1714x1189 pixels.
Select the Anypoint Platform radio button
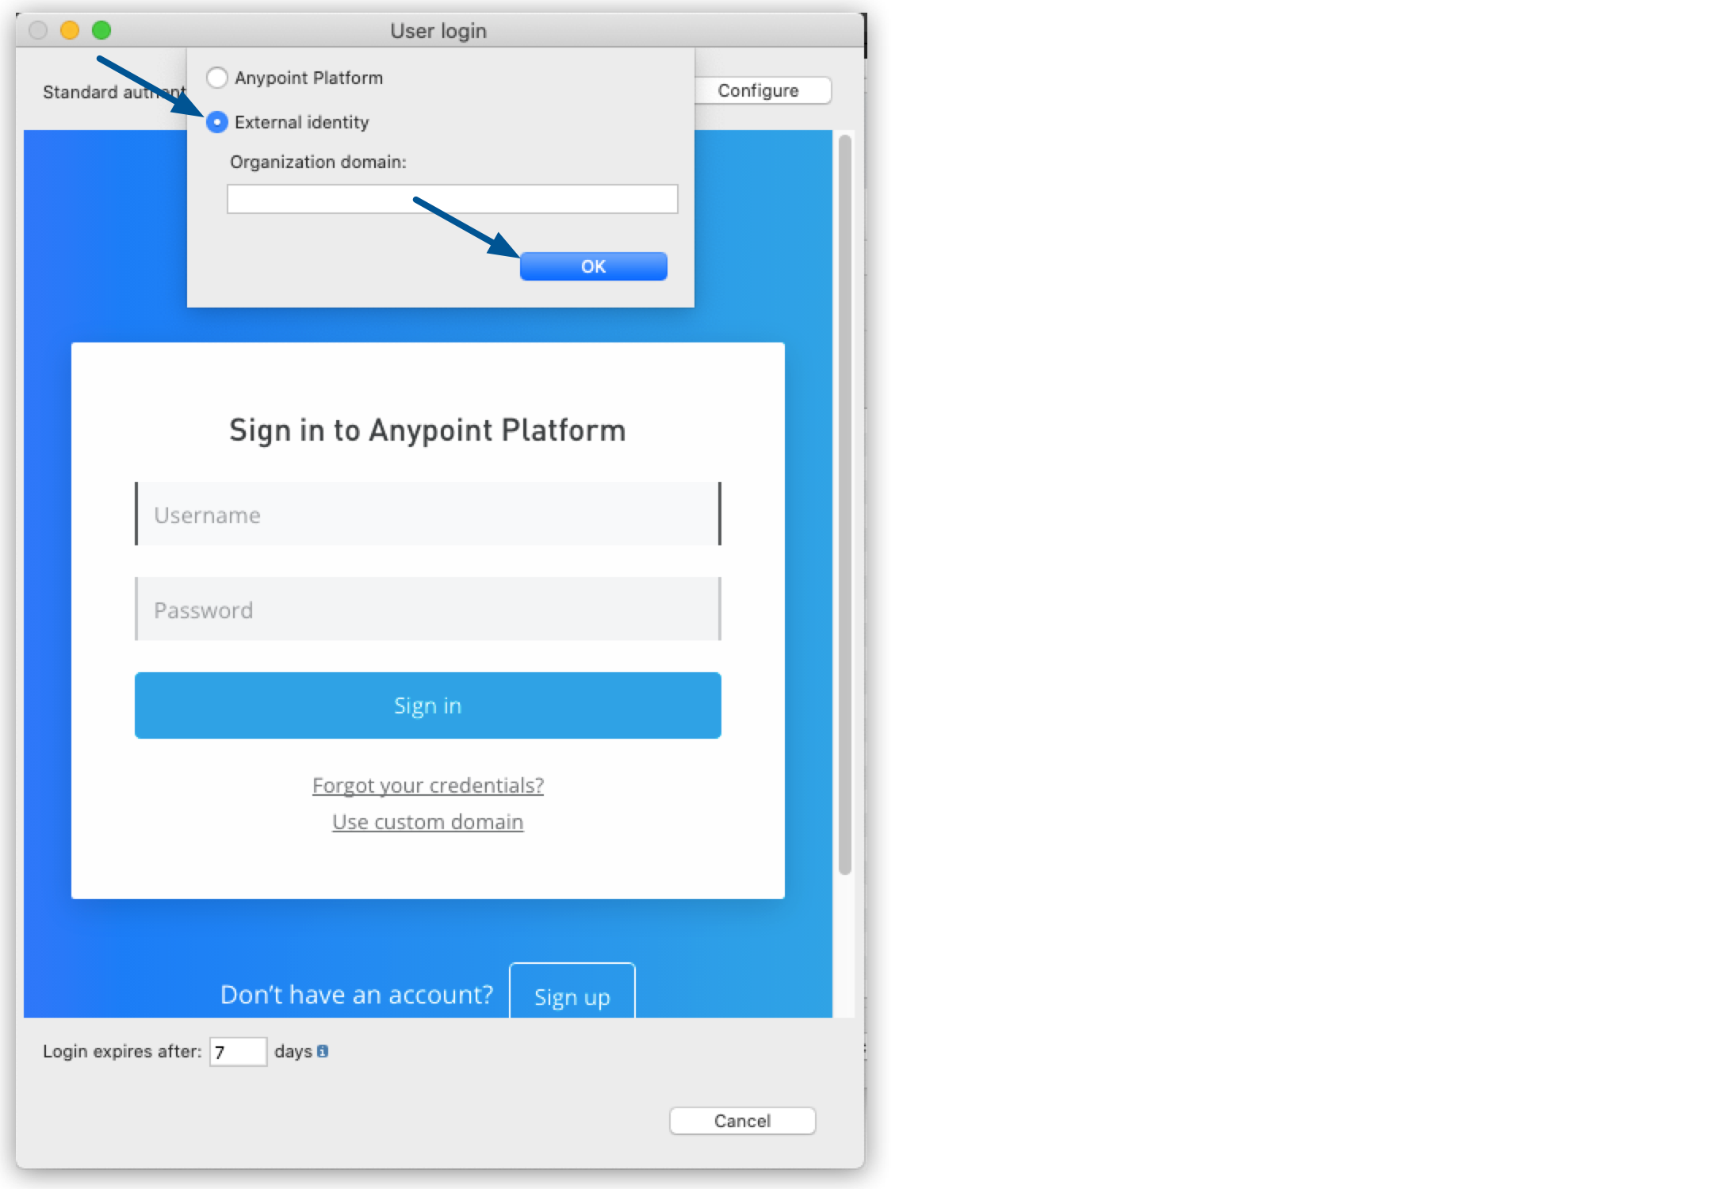(x=217, y=77)
